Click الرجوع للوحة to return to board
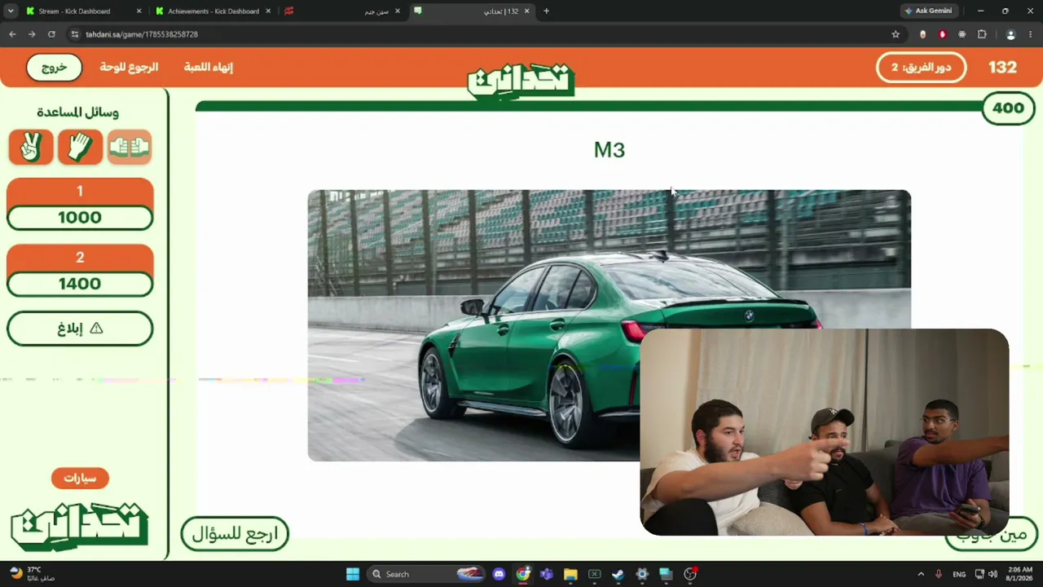1043x587 pixels. 129,67
